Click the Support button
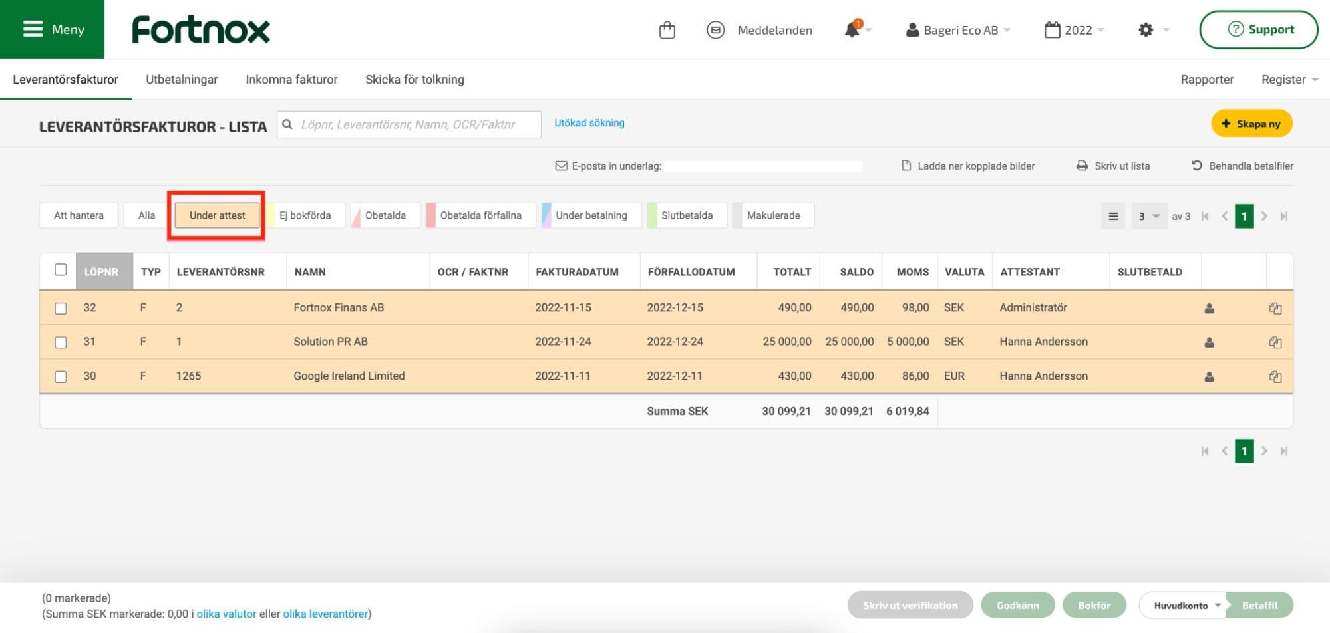The width and height of the screenshot is (1330, 633). click(x=1259, y=29)
